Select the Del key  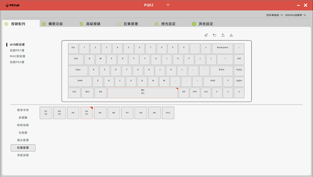(x=239, y=60)
